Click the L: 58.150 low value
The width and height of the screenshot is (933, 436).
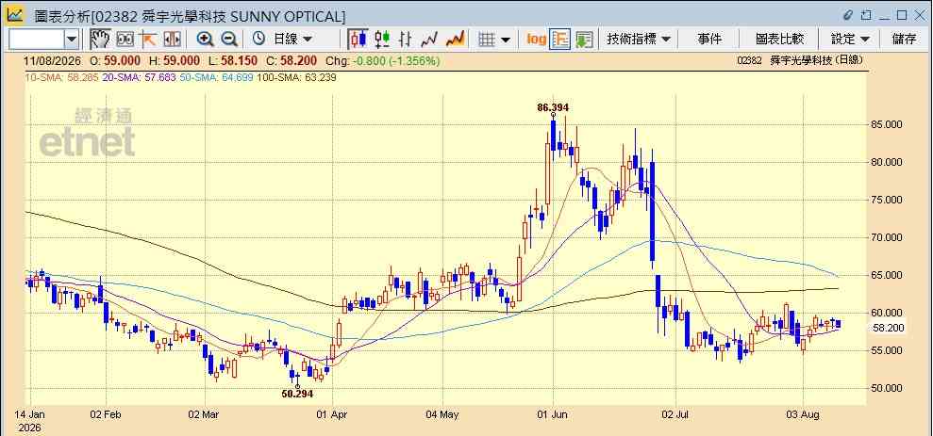coord(232,60)
